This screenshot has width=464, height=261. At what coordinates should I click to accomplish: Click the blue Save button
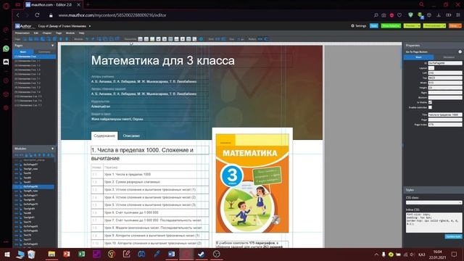click(374, 26)
